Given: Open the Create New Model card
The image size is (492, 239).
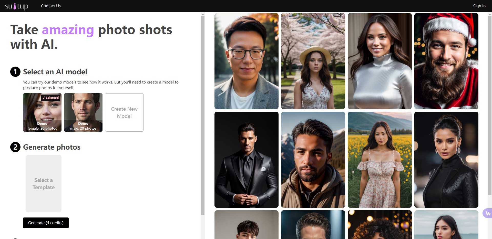Looking at the screenshot, I should pos(124,112).
